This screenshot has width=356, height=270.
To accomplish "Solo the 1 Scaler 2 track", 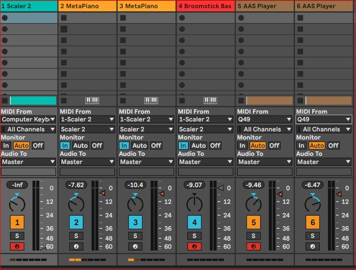I will (17, 236).
